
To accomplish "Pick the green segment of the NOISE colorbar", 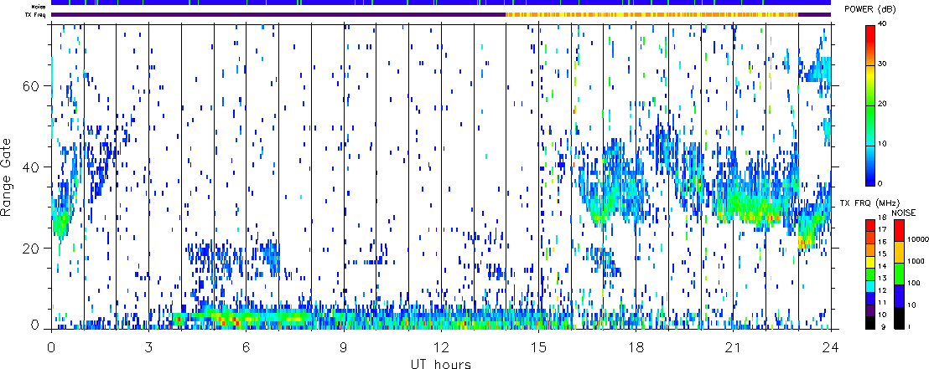I will pyautogui.click(x=898, y=274).
